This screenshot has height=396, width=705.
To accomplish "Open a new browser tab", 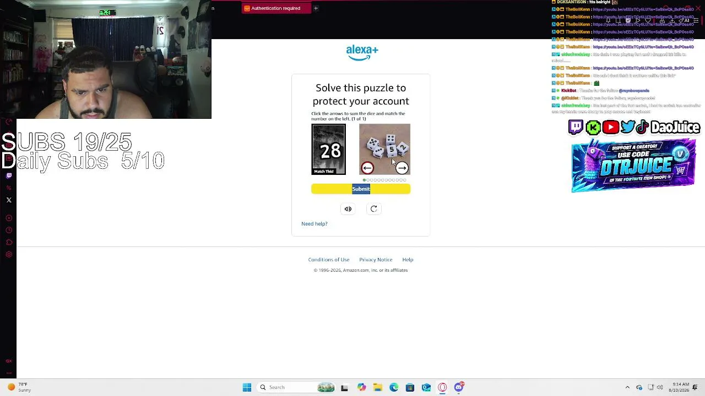I will [x=316, y=8].
